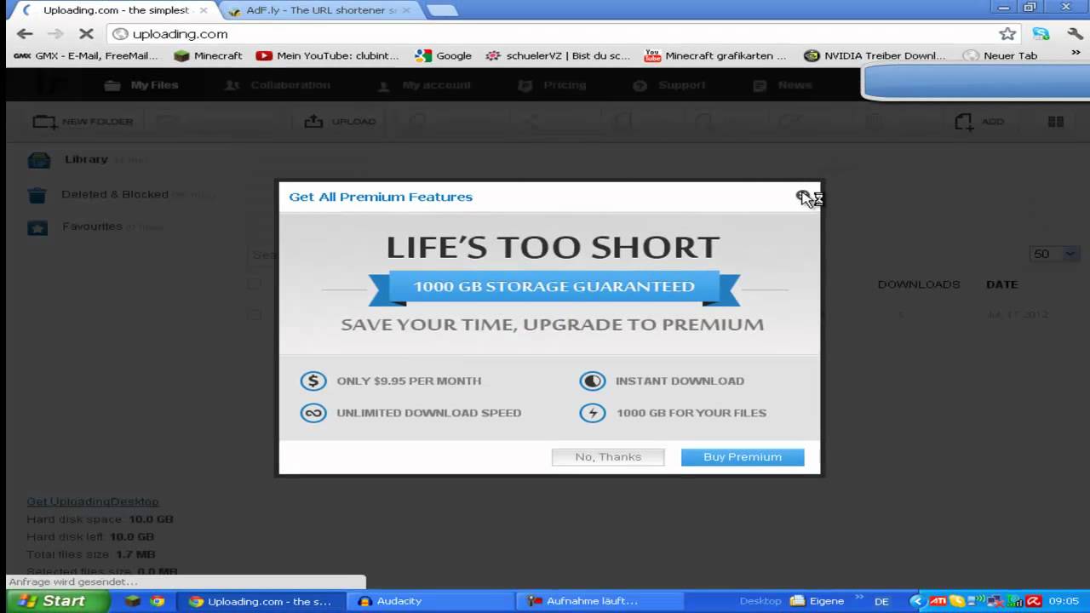Open Eigene folder toolbar in taskbar
This screenshot has height=613, width=1090.
[x=817, y=601]
